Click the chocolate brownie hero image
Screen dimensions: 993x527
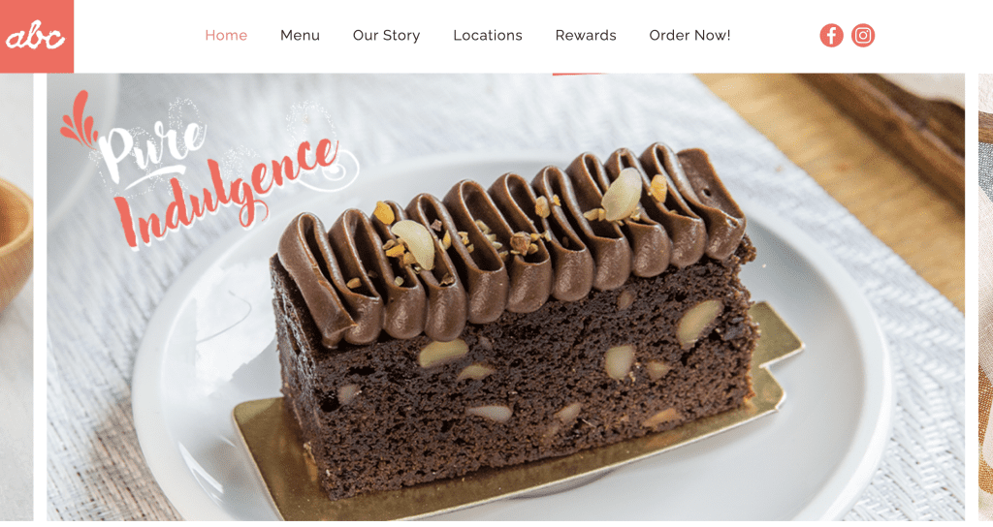point(505,296)
